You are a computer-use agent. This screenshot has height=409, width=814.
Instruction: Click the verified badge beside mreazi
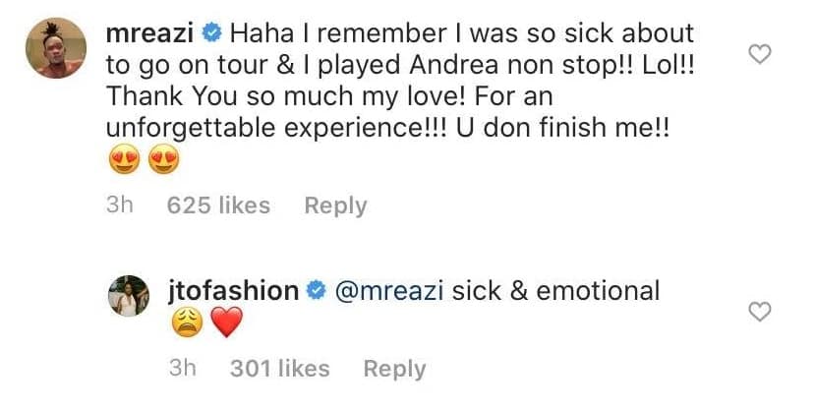(210, 33)
